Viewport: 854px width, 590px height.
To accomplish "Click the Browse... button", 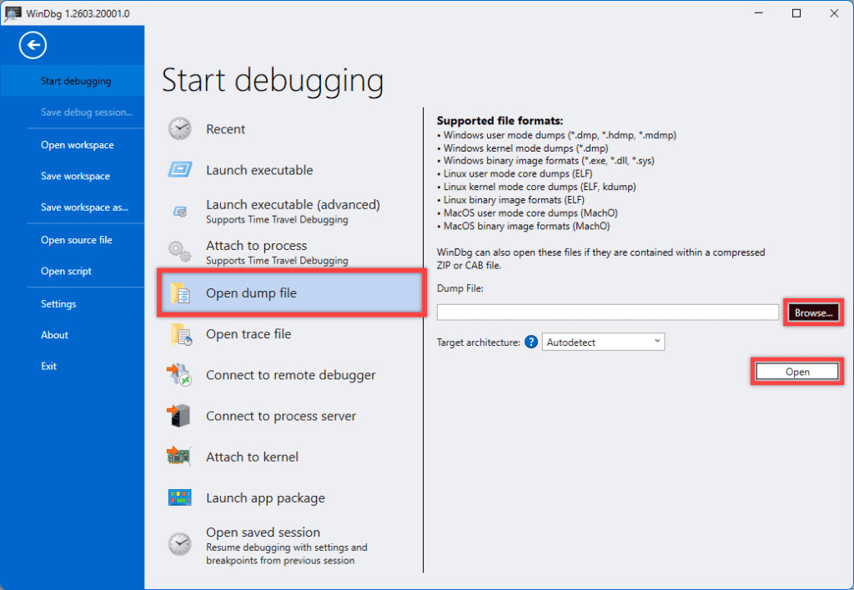I will coord(814,312).
